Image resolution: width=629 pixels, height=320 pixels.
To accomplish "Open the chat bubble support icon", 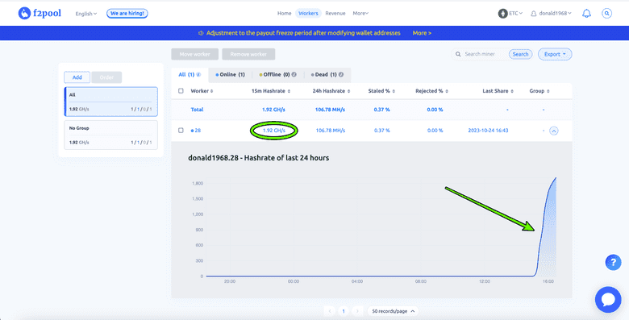I will coord(608,300).
